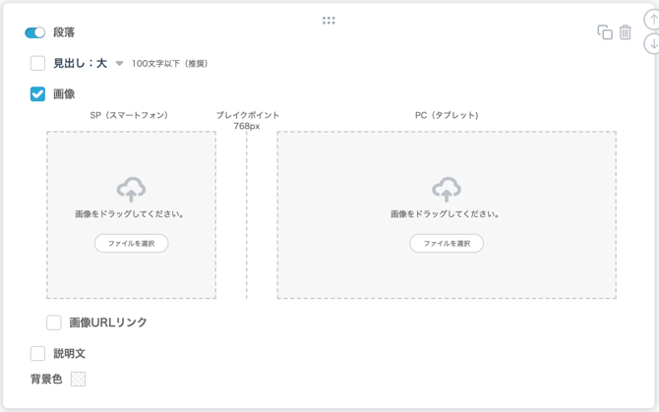Delete the block with trash icon
This screenshot has height=412, width=659.
click(x=626, y=32)
